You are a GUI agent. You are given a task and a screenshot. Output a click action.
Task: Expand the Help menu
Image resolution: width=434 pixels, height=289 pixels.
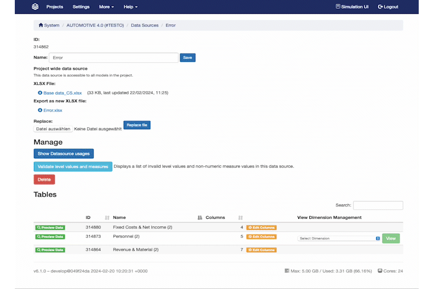click(130, 7)
